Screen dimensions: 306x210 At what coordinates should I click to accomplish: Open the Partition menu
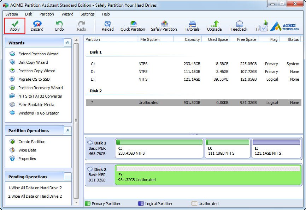point(47,14)
